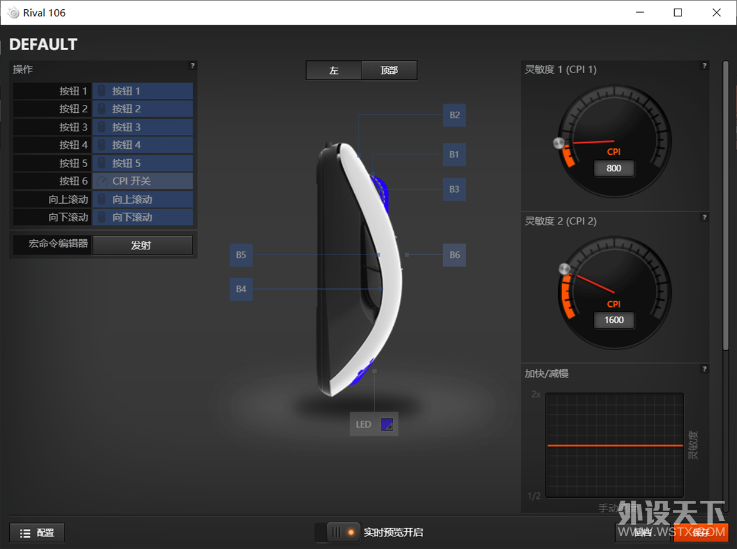Image resolution: width=737 pixels, height=549 pixels.
Task: Click the Rival 106 title bar icon
Action: pyautogui.click(x=13, y=13)
